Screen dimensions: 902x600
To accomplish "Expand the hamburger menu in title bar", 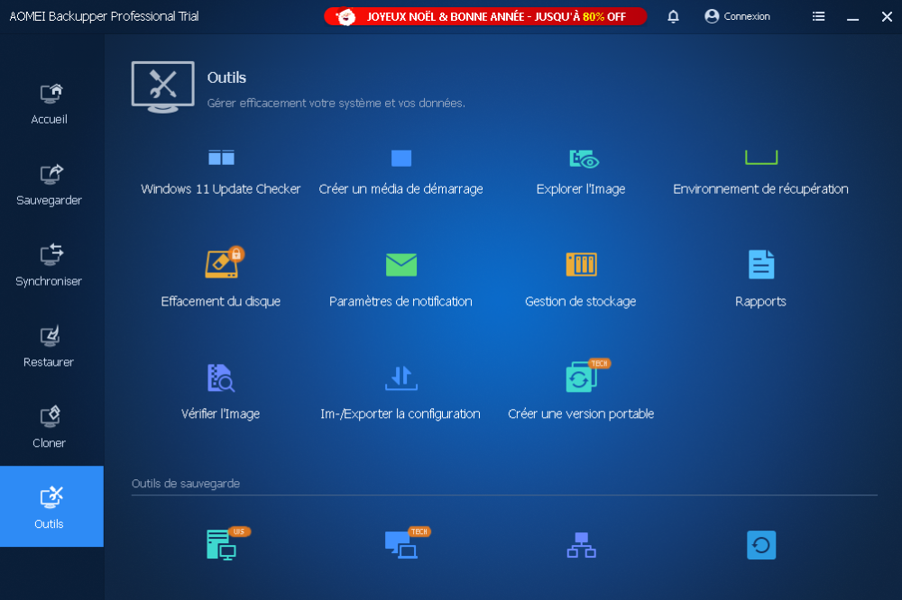I will tap(819, 16).
